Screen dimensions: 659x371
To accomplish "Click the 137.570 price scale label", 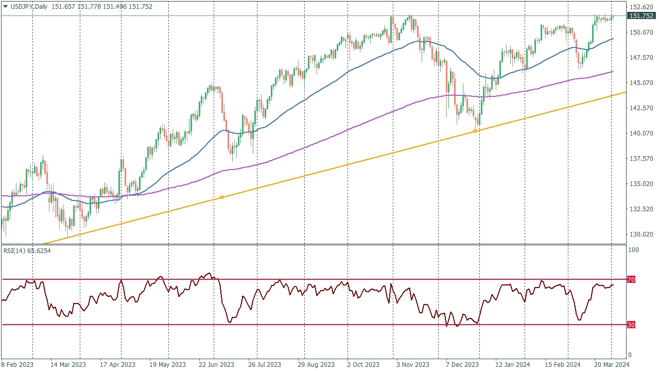I will [x=641, y=159].
